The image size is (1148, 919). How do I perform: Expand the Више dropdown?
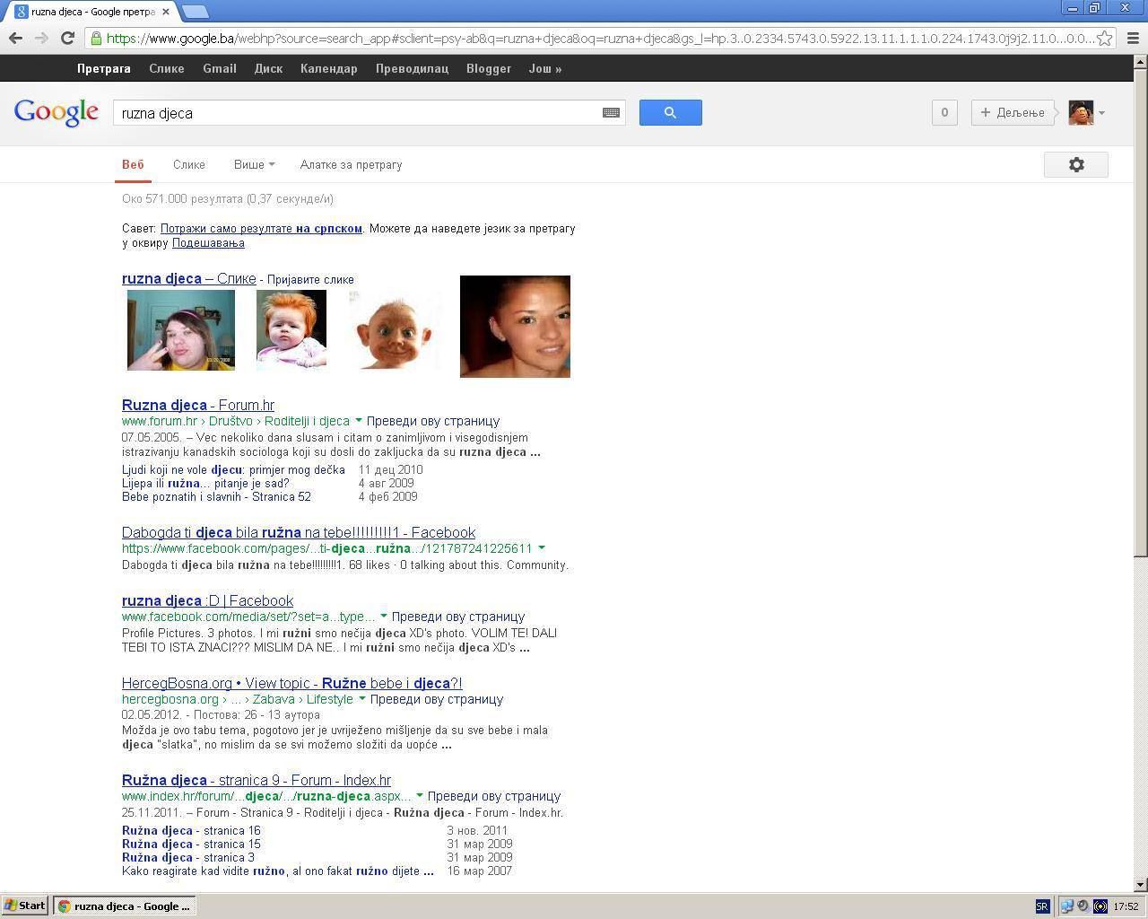click(x=254, y=165)
